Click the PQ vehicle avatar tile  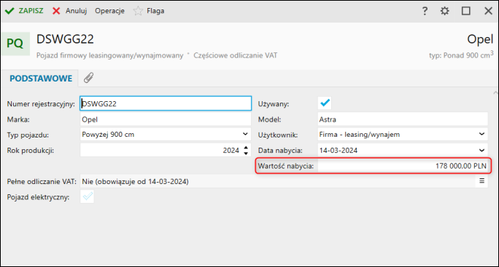15,44
